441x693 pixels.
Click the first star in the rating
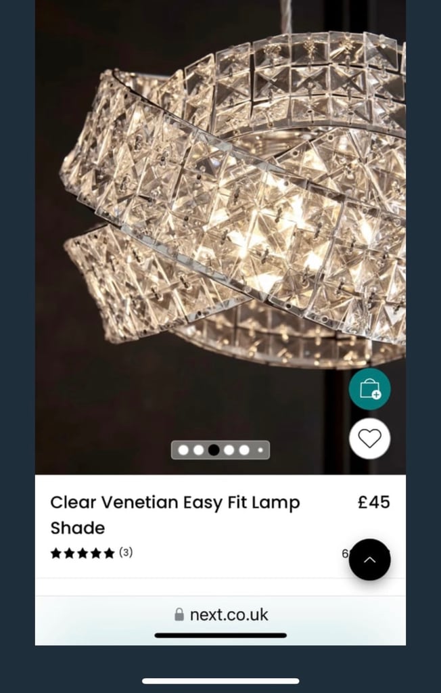point(55,553)
